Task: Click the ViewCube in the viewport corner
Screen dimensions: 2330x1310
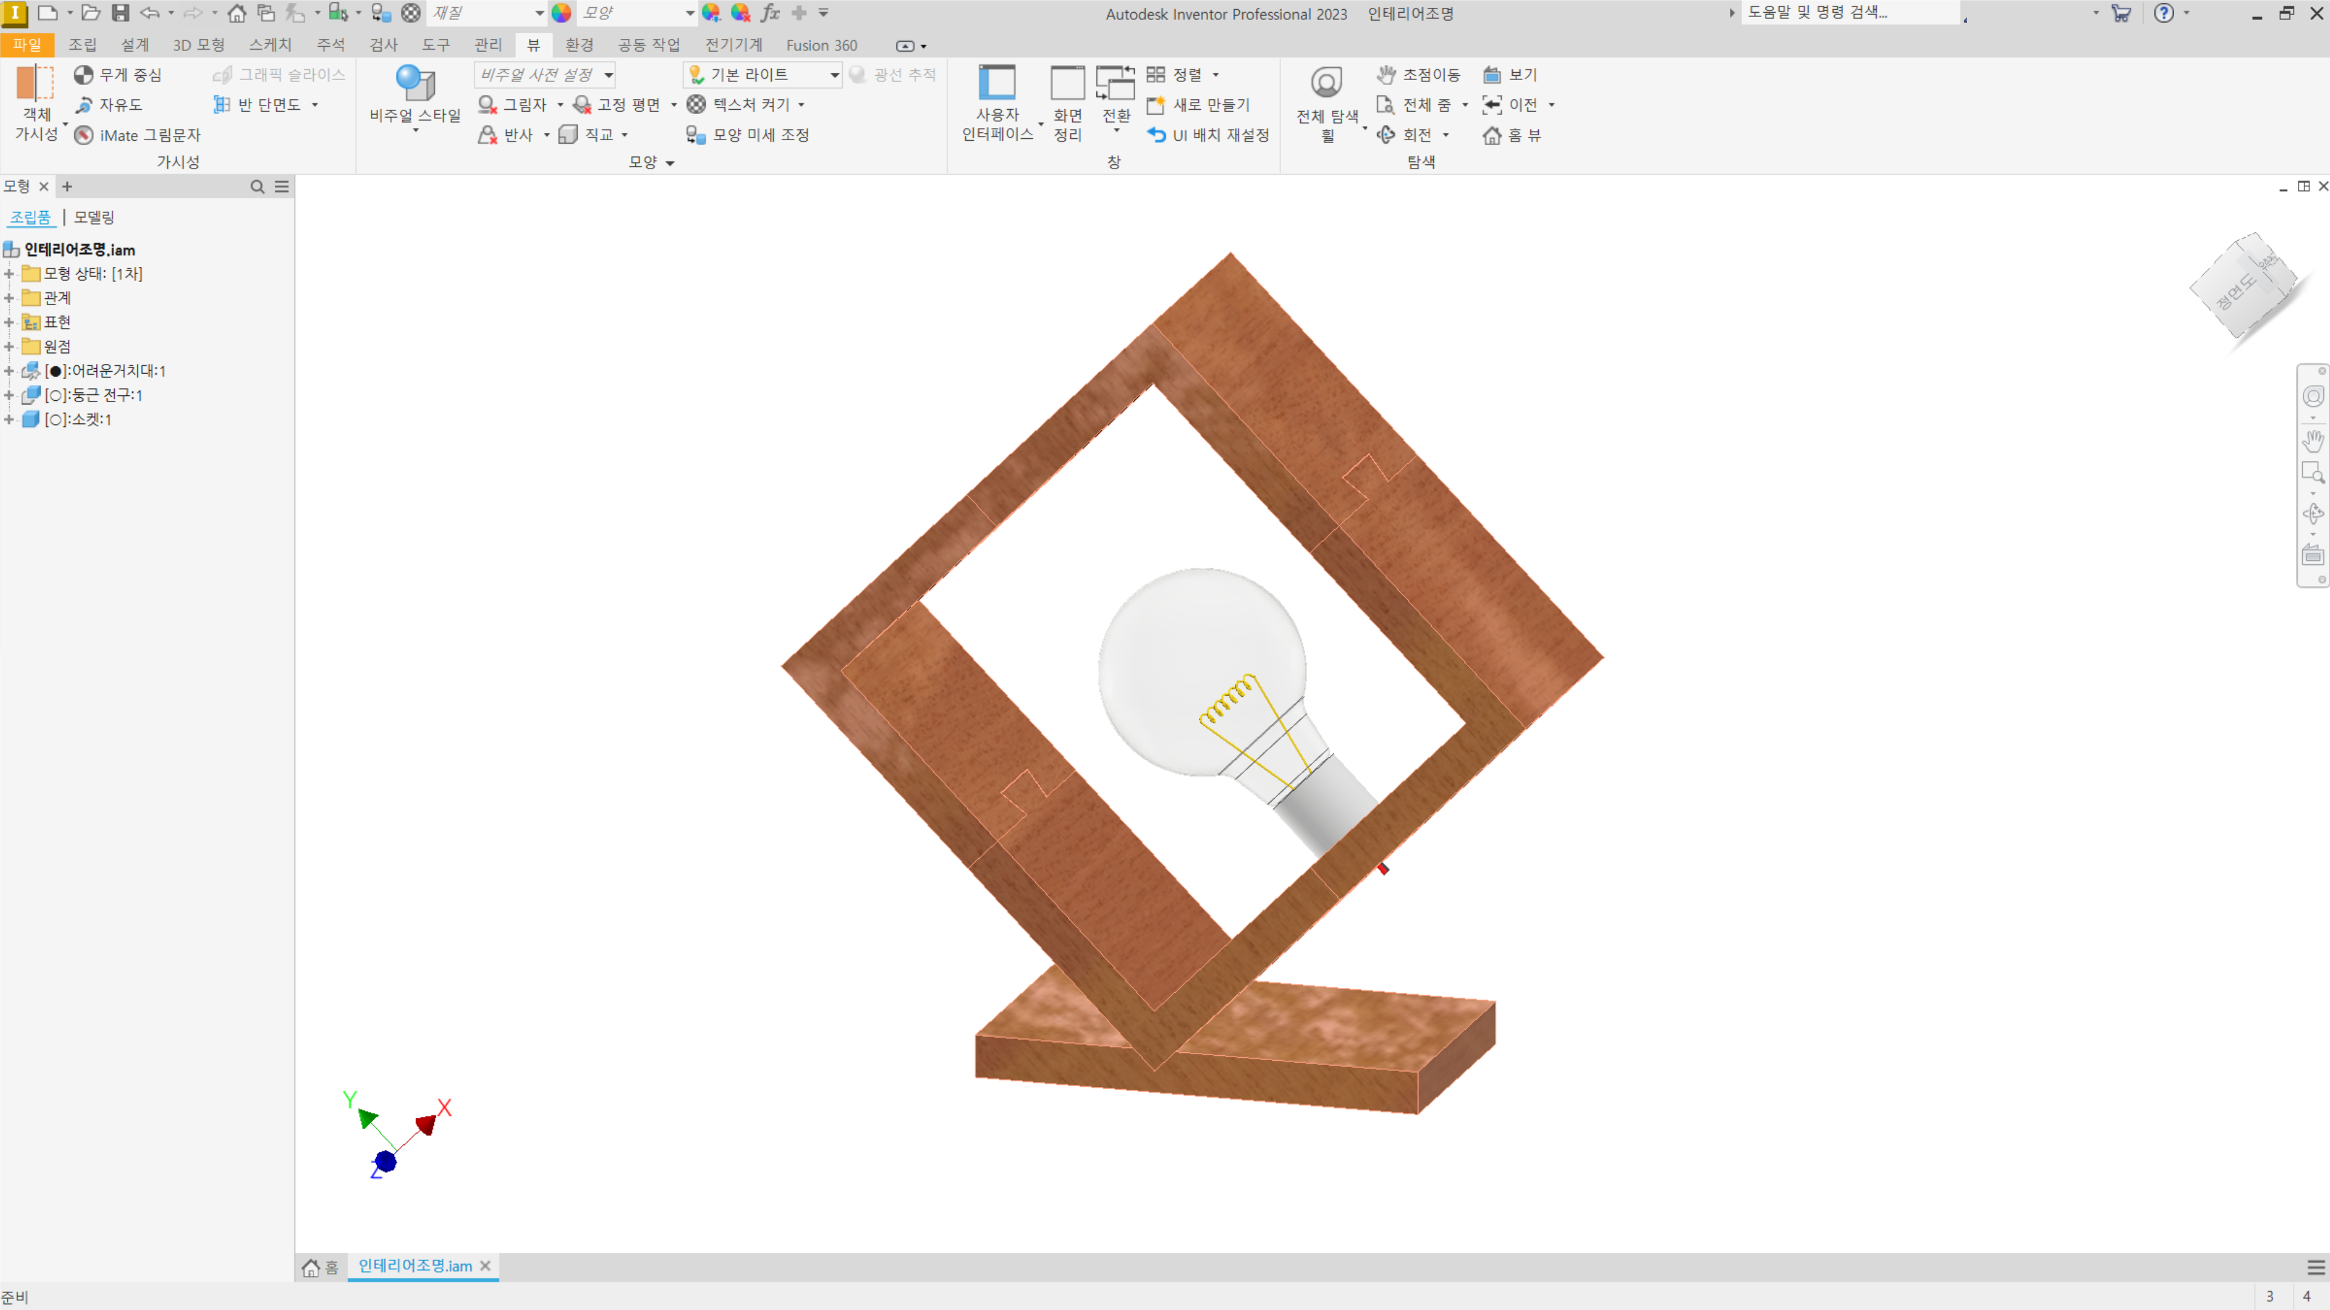Action: click(2245, 286)
